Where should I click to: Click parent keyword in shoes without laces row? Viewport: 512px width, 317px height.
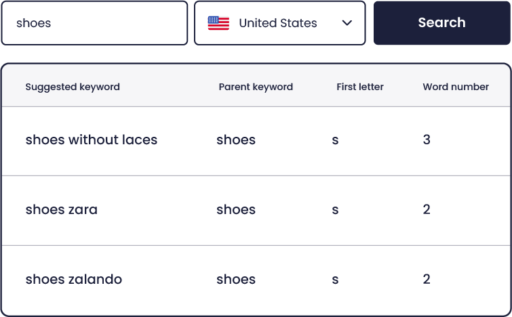(x=236, y=140)
